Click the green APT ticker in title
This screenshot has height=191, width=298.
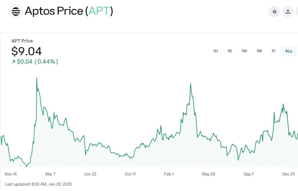(x=99, y=11)
